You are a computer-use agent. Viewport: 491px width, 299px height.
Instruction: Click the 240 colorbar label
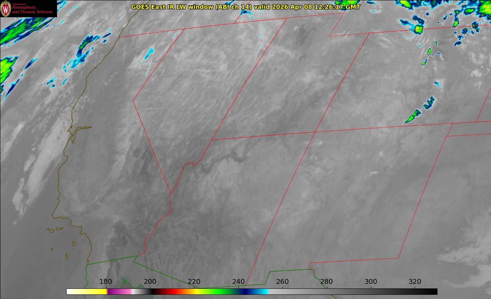click(238, 281)
